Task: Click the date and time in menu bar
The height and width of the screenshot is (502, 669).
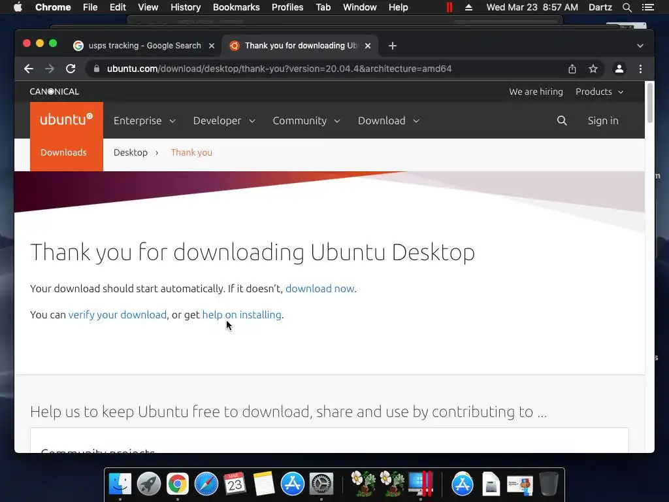Action: coord(532,7)
